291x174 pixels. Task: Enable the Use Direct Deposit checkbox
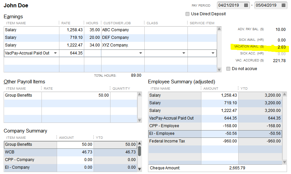click(187, 14)
